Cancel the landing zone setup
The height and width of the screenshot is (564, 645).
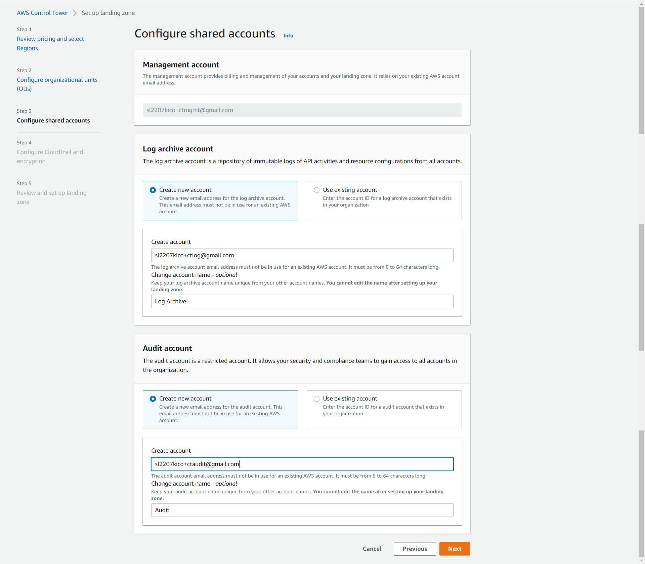click(x=372, y=549)
